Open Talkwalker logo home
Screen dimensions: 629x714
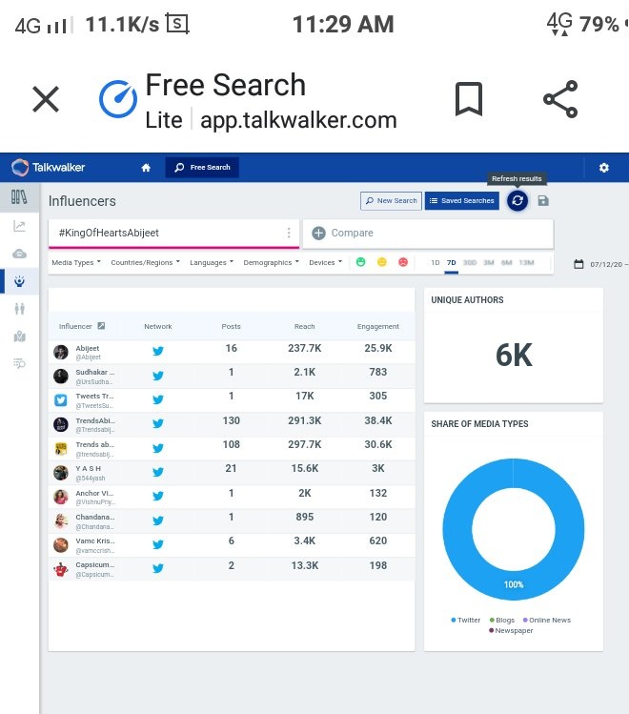pos(49,167)
